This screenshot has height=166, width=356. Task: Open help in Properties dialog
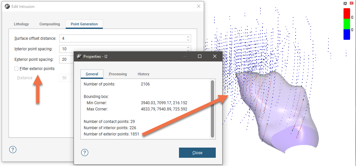pos(84,153)
